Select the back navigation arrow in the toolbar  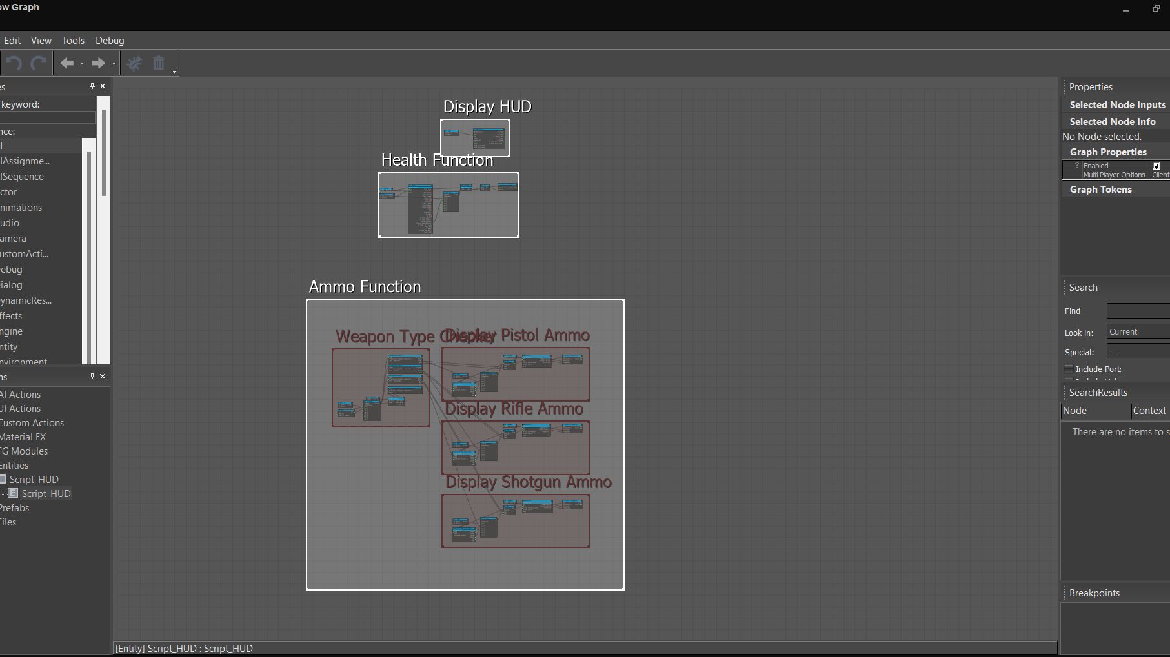(x=67, y=63)
